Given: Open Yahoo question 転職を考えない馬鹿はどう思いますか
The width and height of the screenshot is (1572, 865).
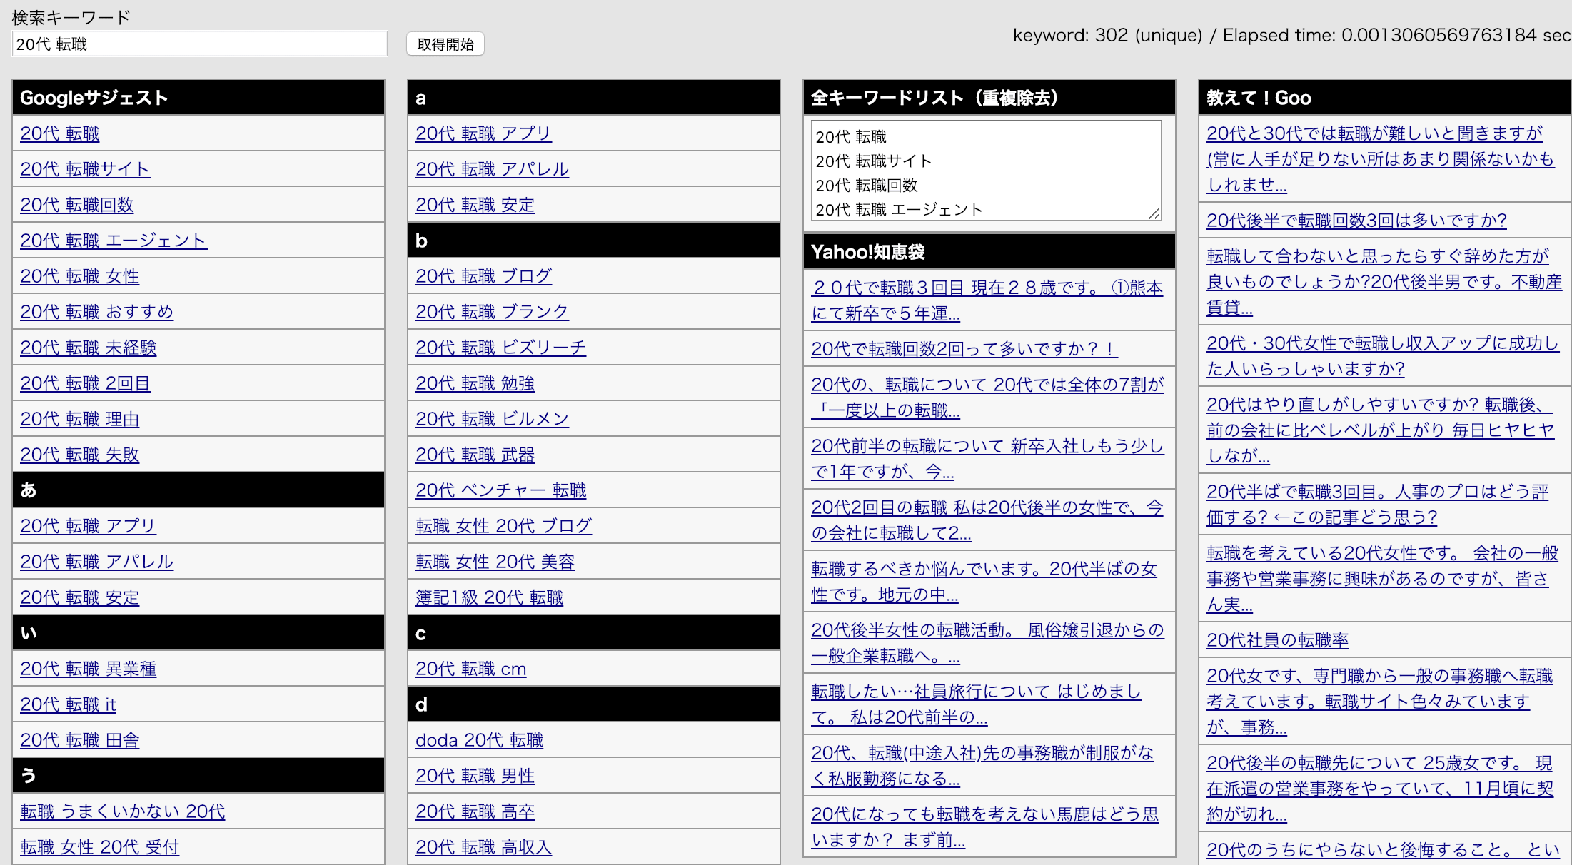Looking at the screenshot, I should (x=985, y=827).
